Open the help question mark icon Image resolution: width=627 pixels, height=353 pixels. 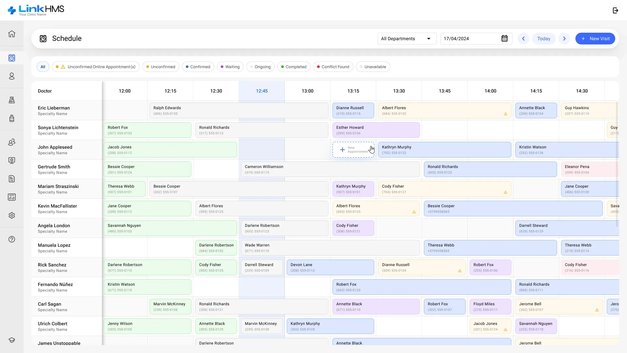(x=12, y=239)
